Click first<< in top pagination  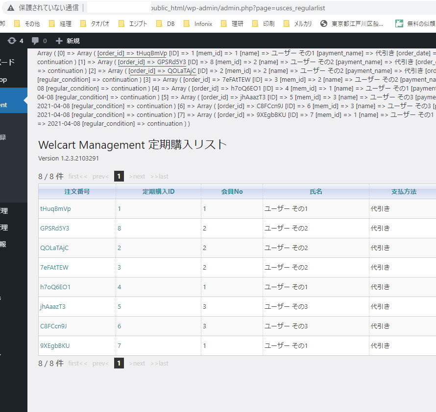[x=78, y=177]
